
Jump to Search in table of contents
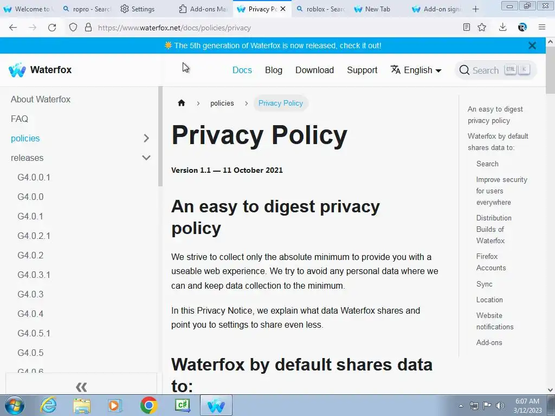pyautogui.click(x=487, y=164)
